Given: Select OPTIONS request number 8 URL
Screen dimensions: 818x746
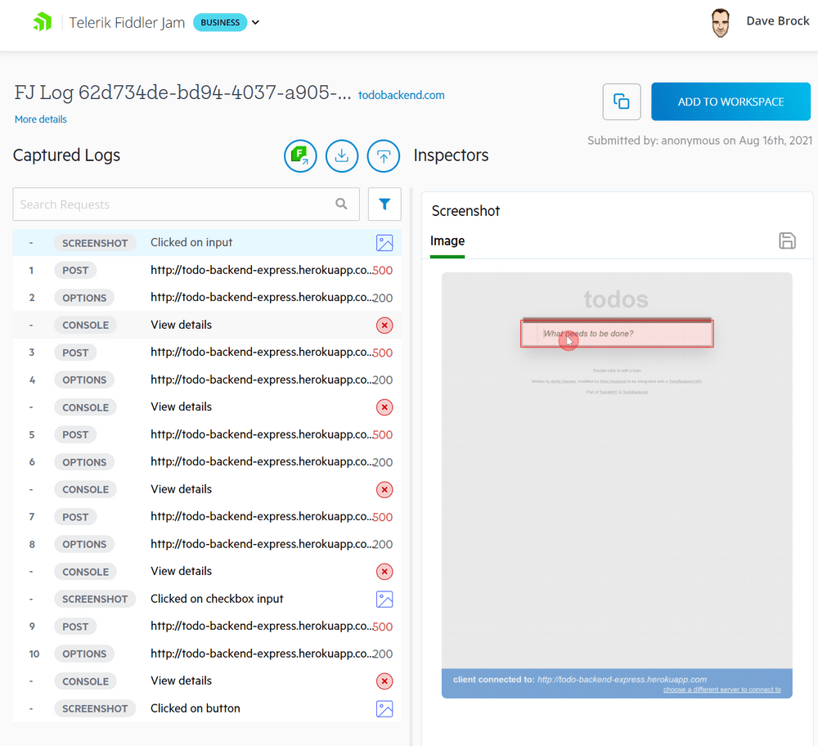Looking at the screenshot, I should coord(262,544).
